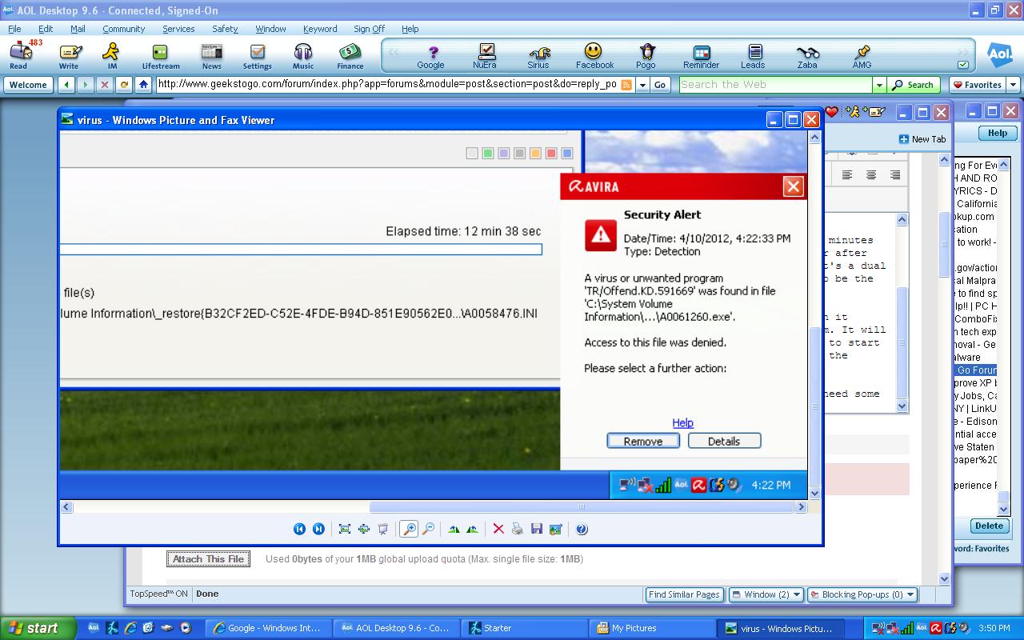Viewport: 1024px width, 640px height.
Task: Open the Favorites dropdown arrow
Action: [1013, 84]
